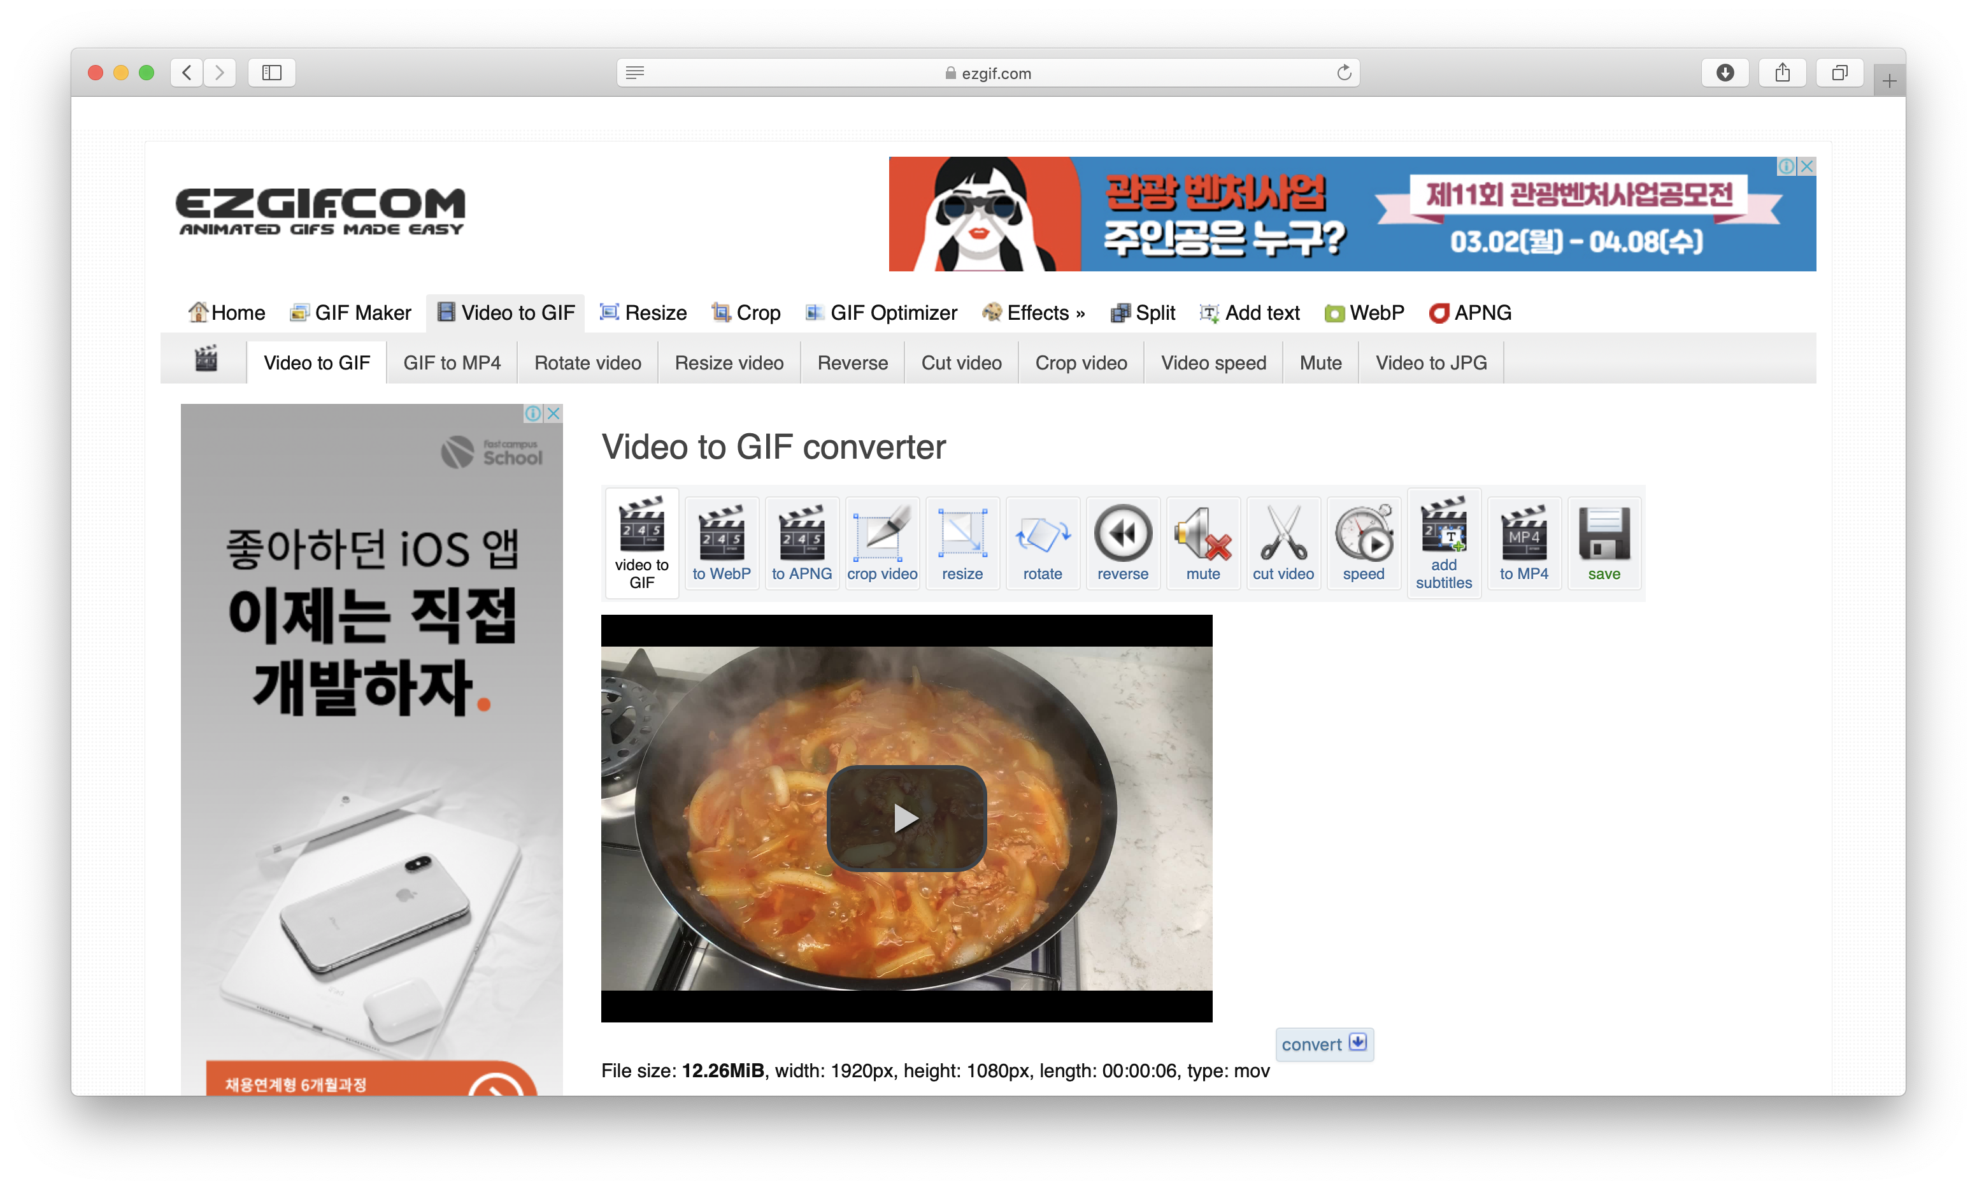Expand the Effects menu

click(x=1036, y=313)
